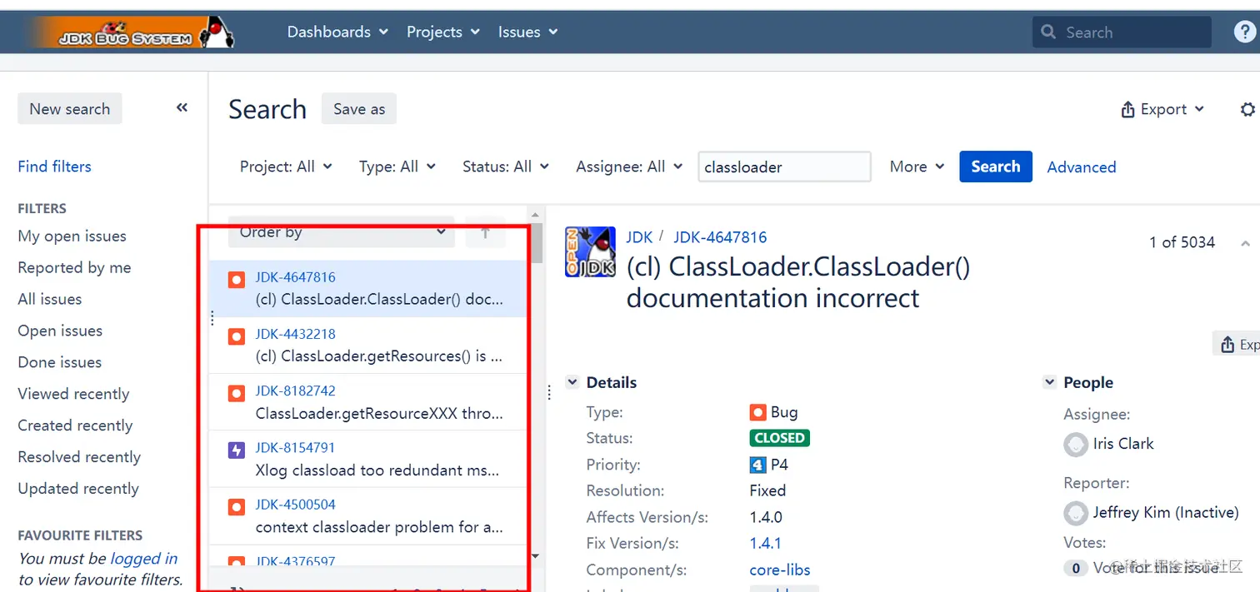Viewport: 1260px width, 592px height.
Task: Open the Project: All filter dropdown
Action: coord(286,167)
